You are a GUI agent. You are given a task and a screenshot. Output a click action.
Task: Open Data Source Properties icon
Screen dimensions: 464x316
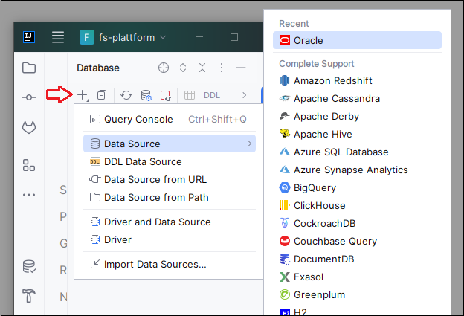point(146,95)
